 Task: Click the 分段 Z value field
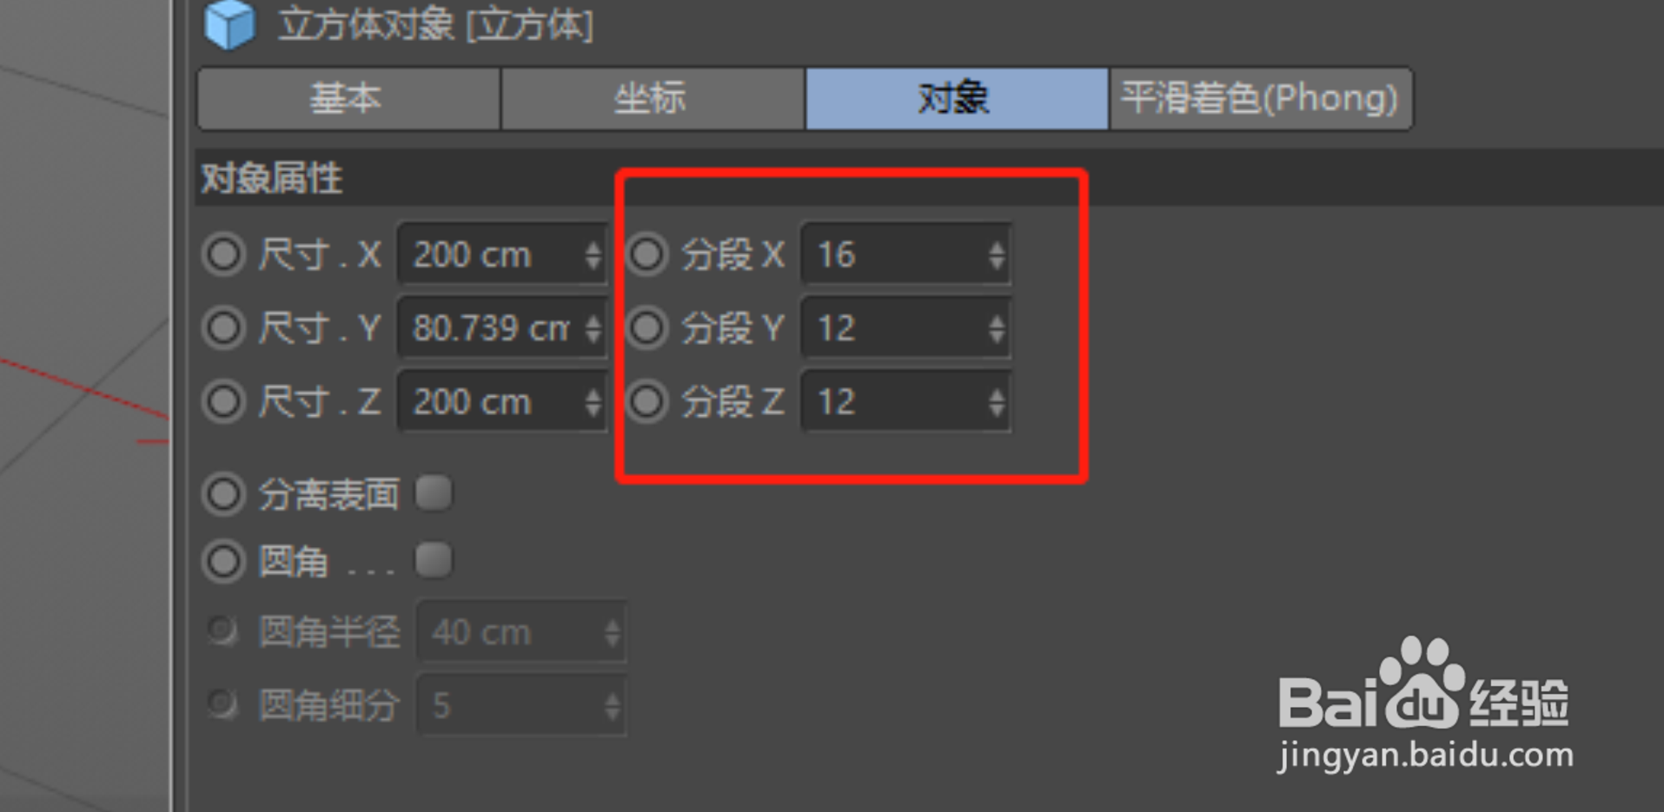click(x=905, y=401)
